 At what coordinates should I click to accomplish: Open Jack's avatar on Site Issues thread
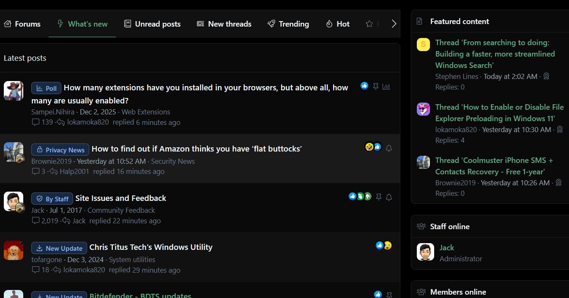[x=14, y=201]
